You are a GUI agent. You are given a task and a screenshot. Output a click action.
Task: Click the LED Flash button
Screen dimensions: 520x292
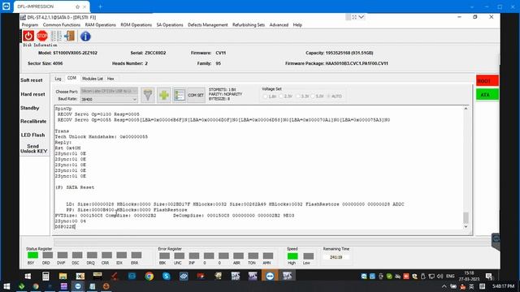pyautogui.click(x=32, y=135)
